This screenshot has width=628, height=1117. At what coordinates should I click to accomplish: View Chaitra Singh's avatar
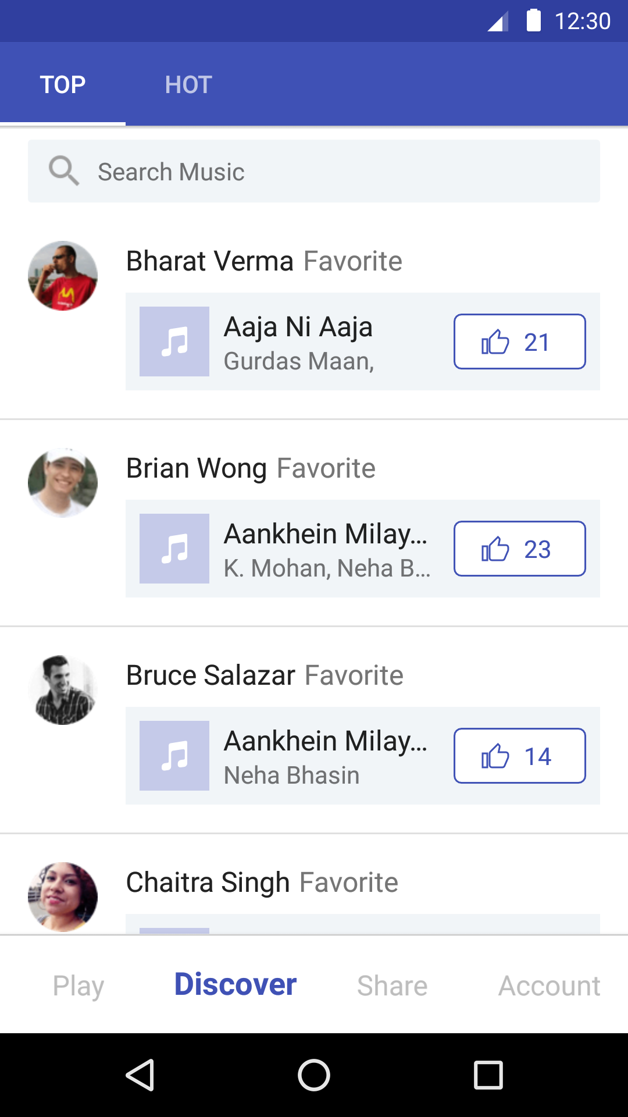(63, 897)
